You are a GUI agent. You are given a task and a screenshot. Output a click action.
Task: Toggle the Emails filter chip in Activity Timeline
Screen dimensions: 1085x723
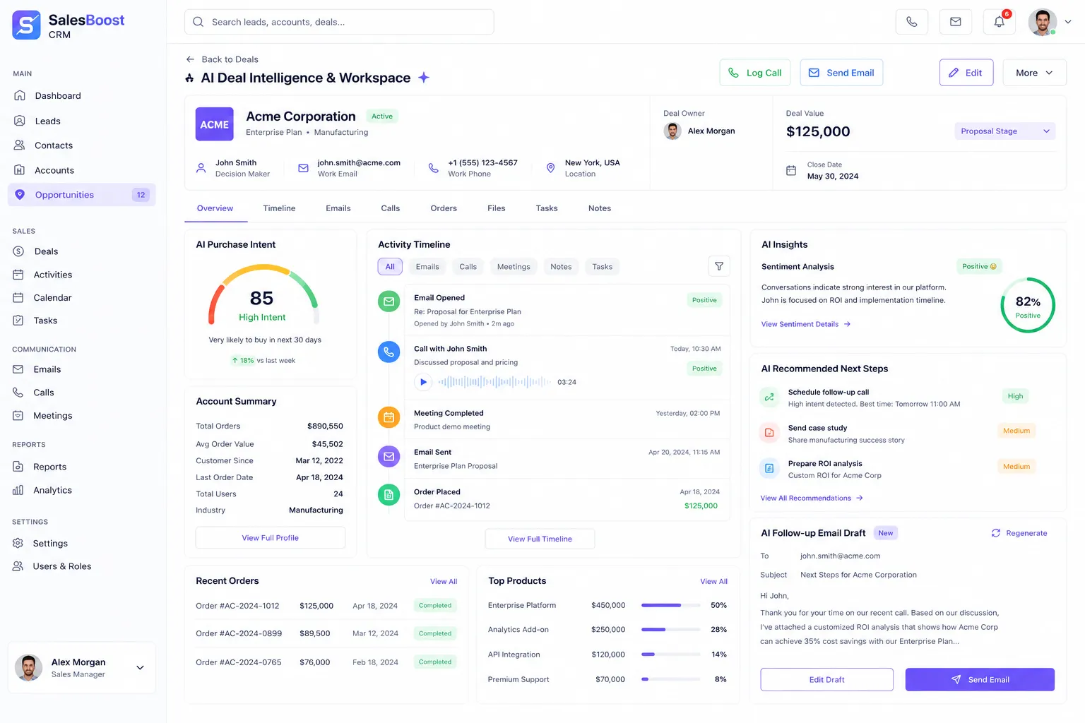coord(427,267)
